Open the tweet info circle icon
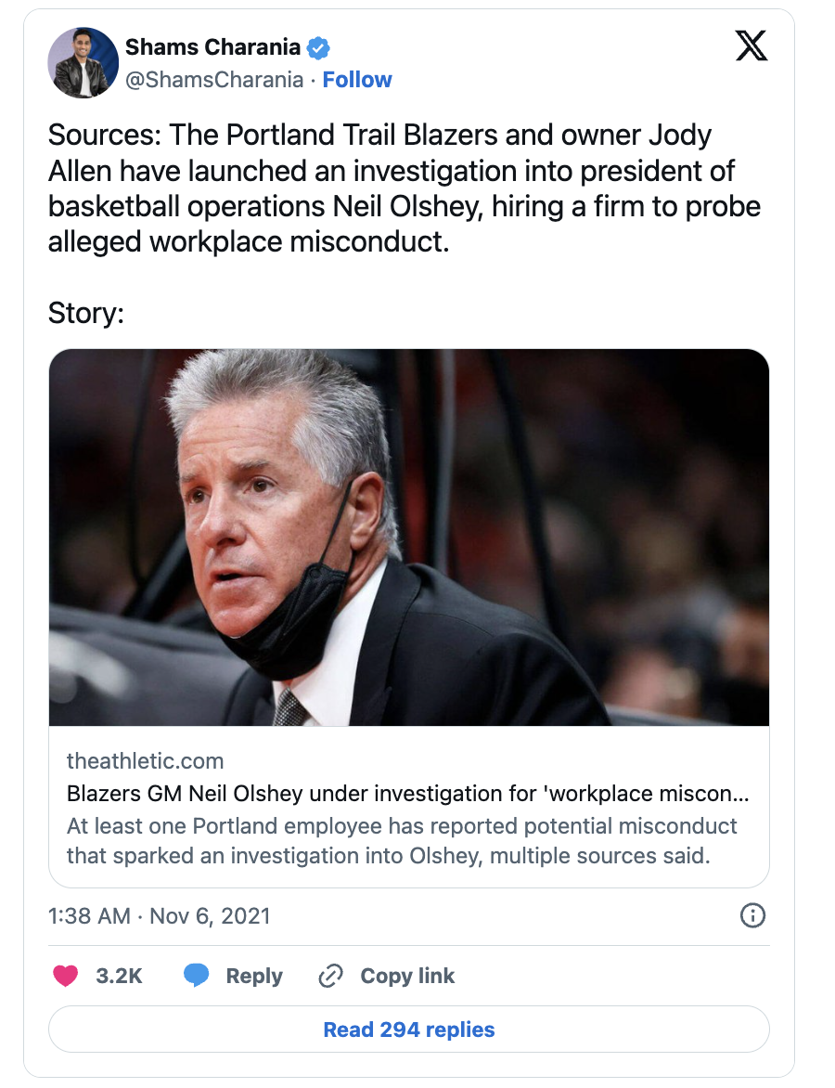The height and width of the screenshot is (1088, 835). point(752,916)
